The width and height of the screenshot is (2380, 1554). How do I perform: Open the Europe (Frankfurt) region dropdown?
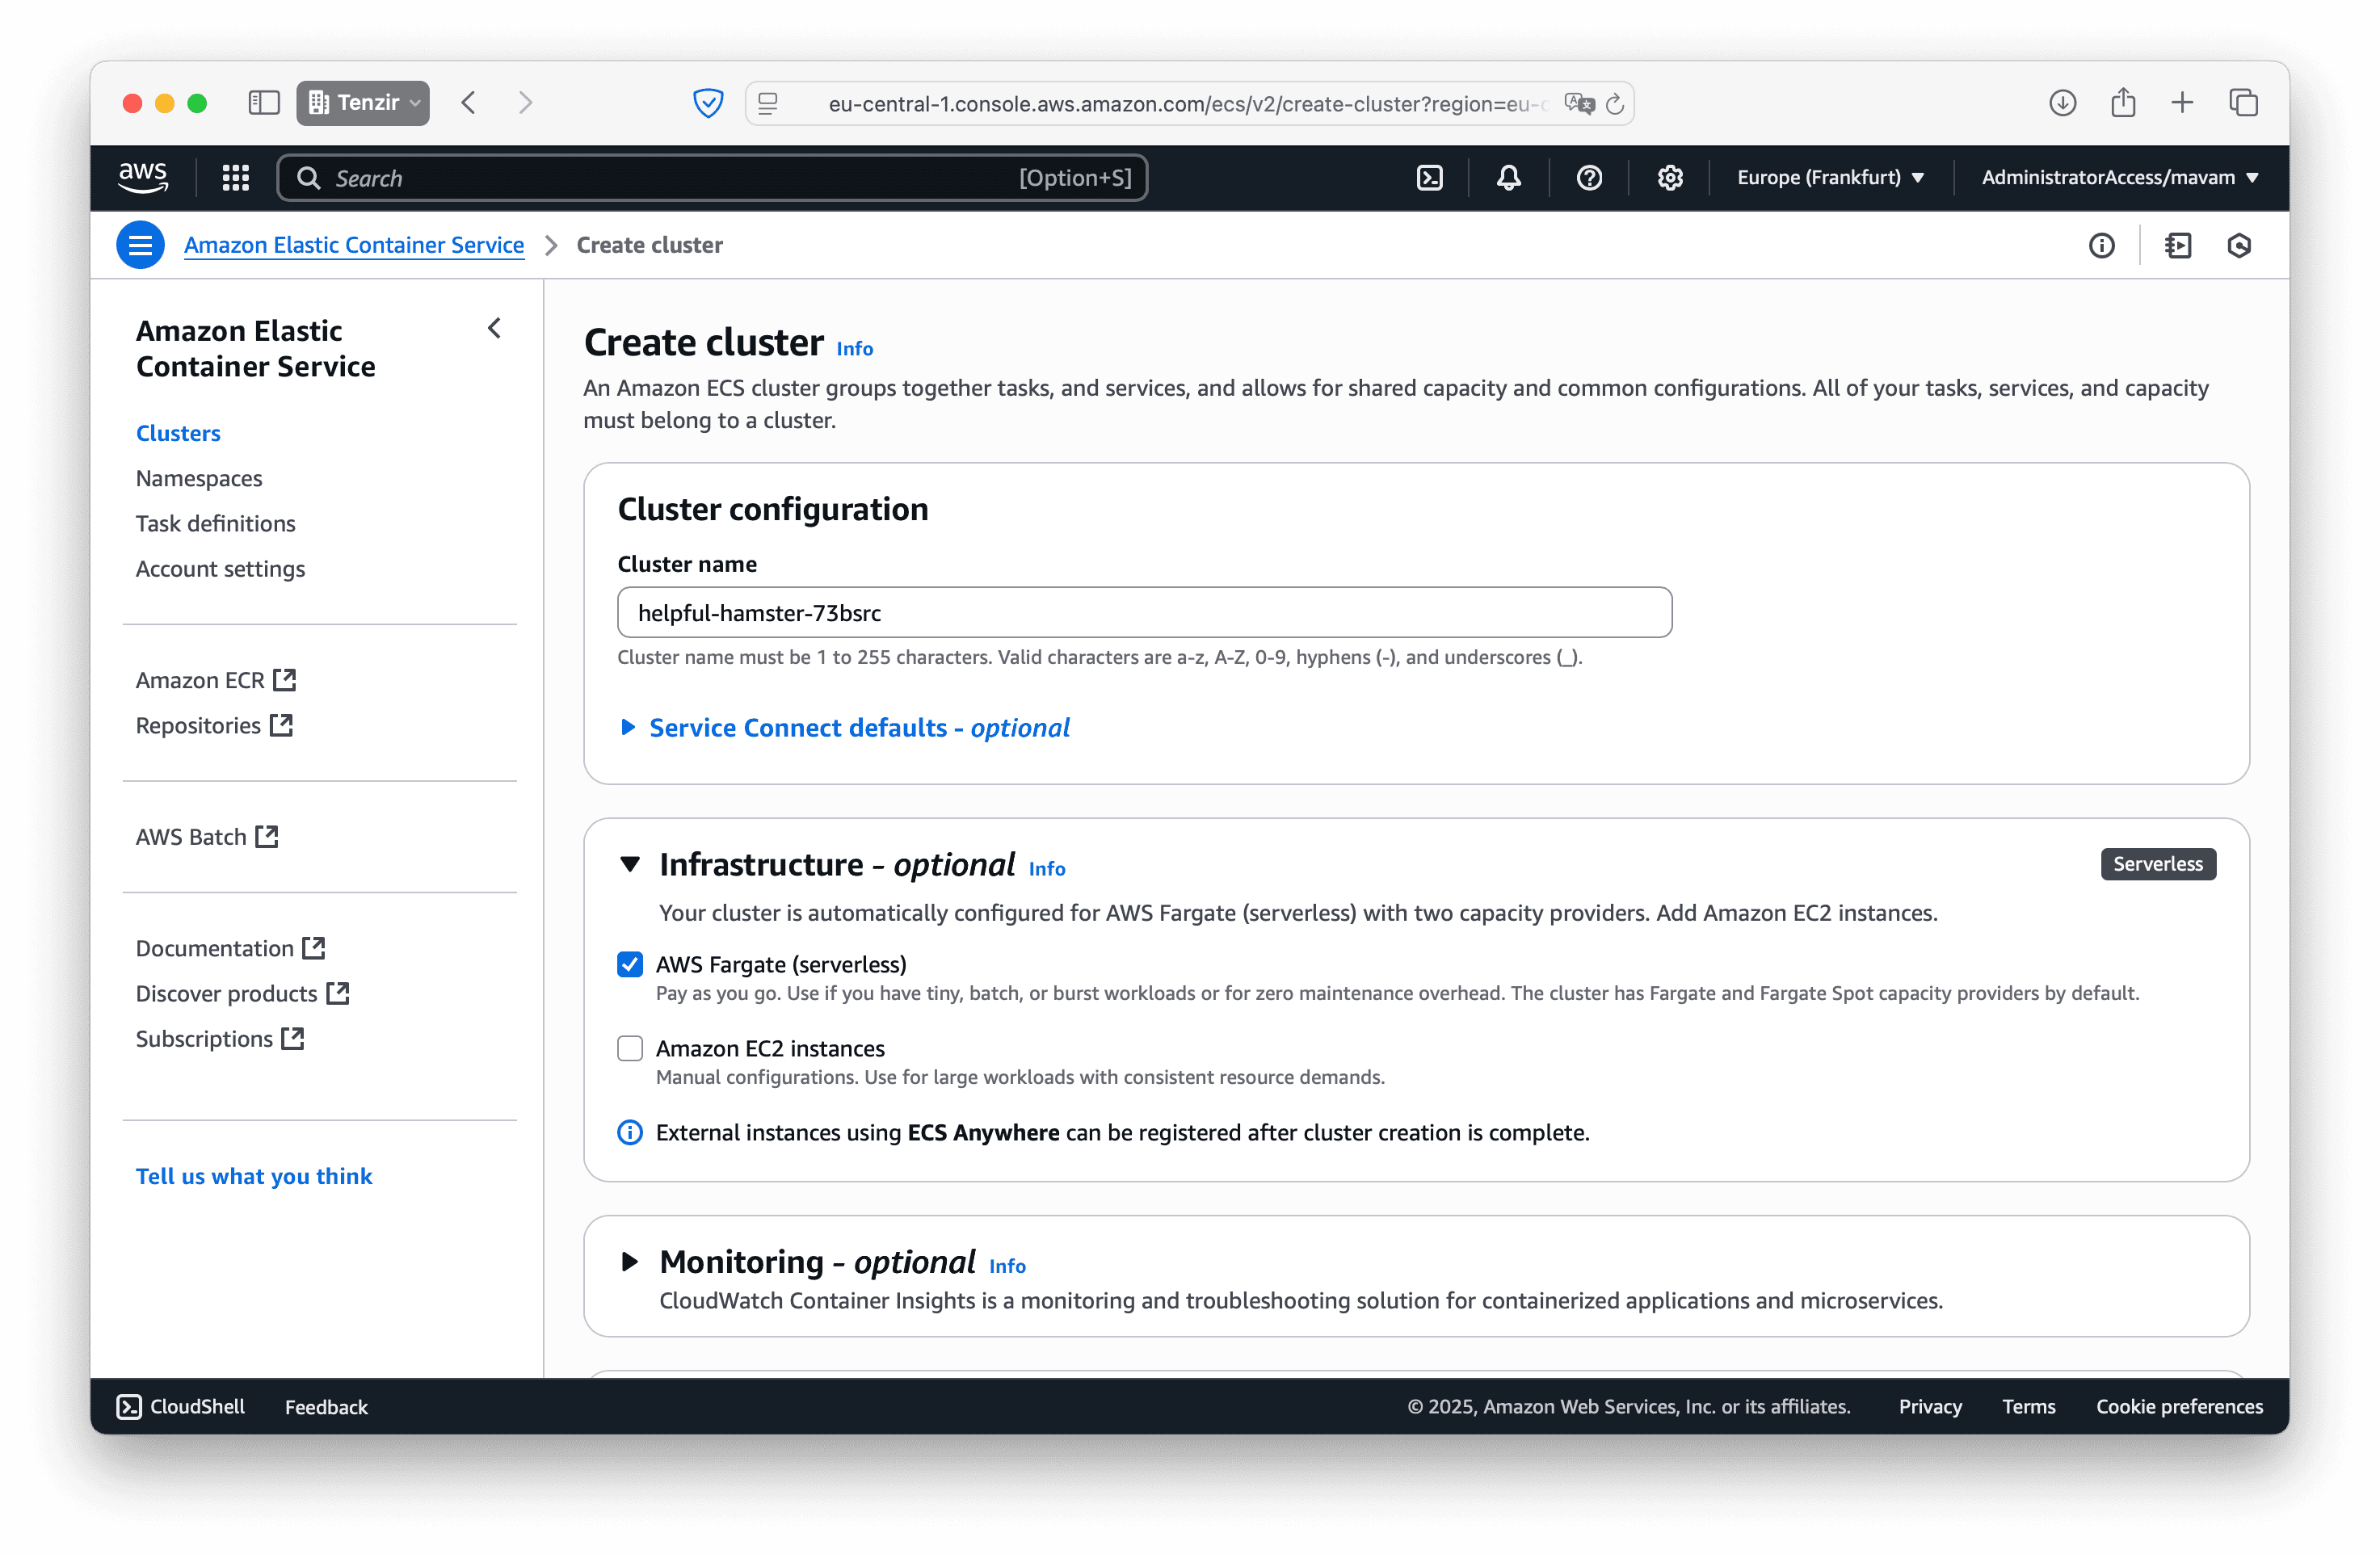1831,177
